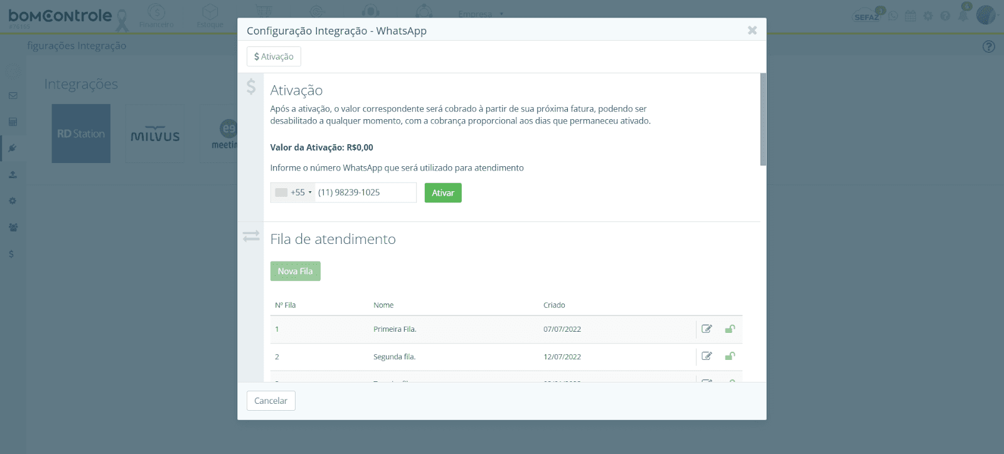
Task: Open the +55 country code dropdown
Action: [x=293, y=193]
